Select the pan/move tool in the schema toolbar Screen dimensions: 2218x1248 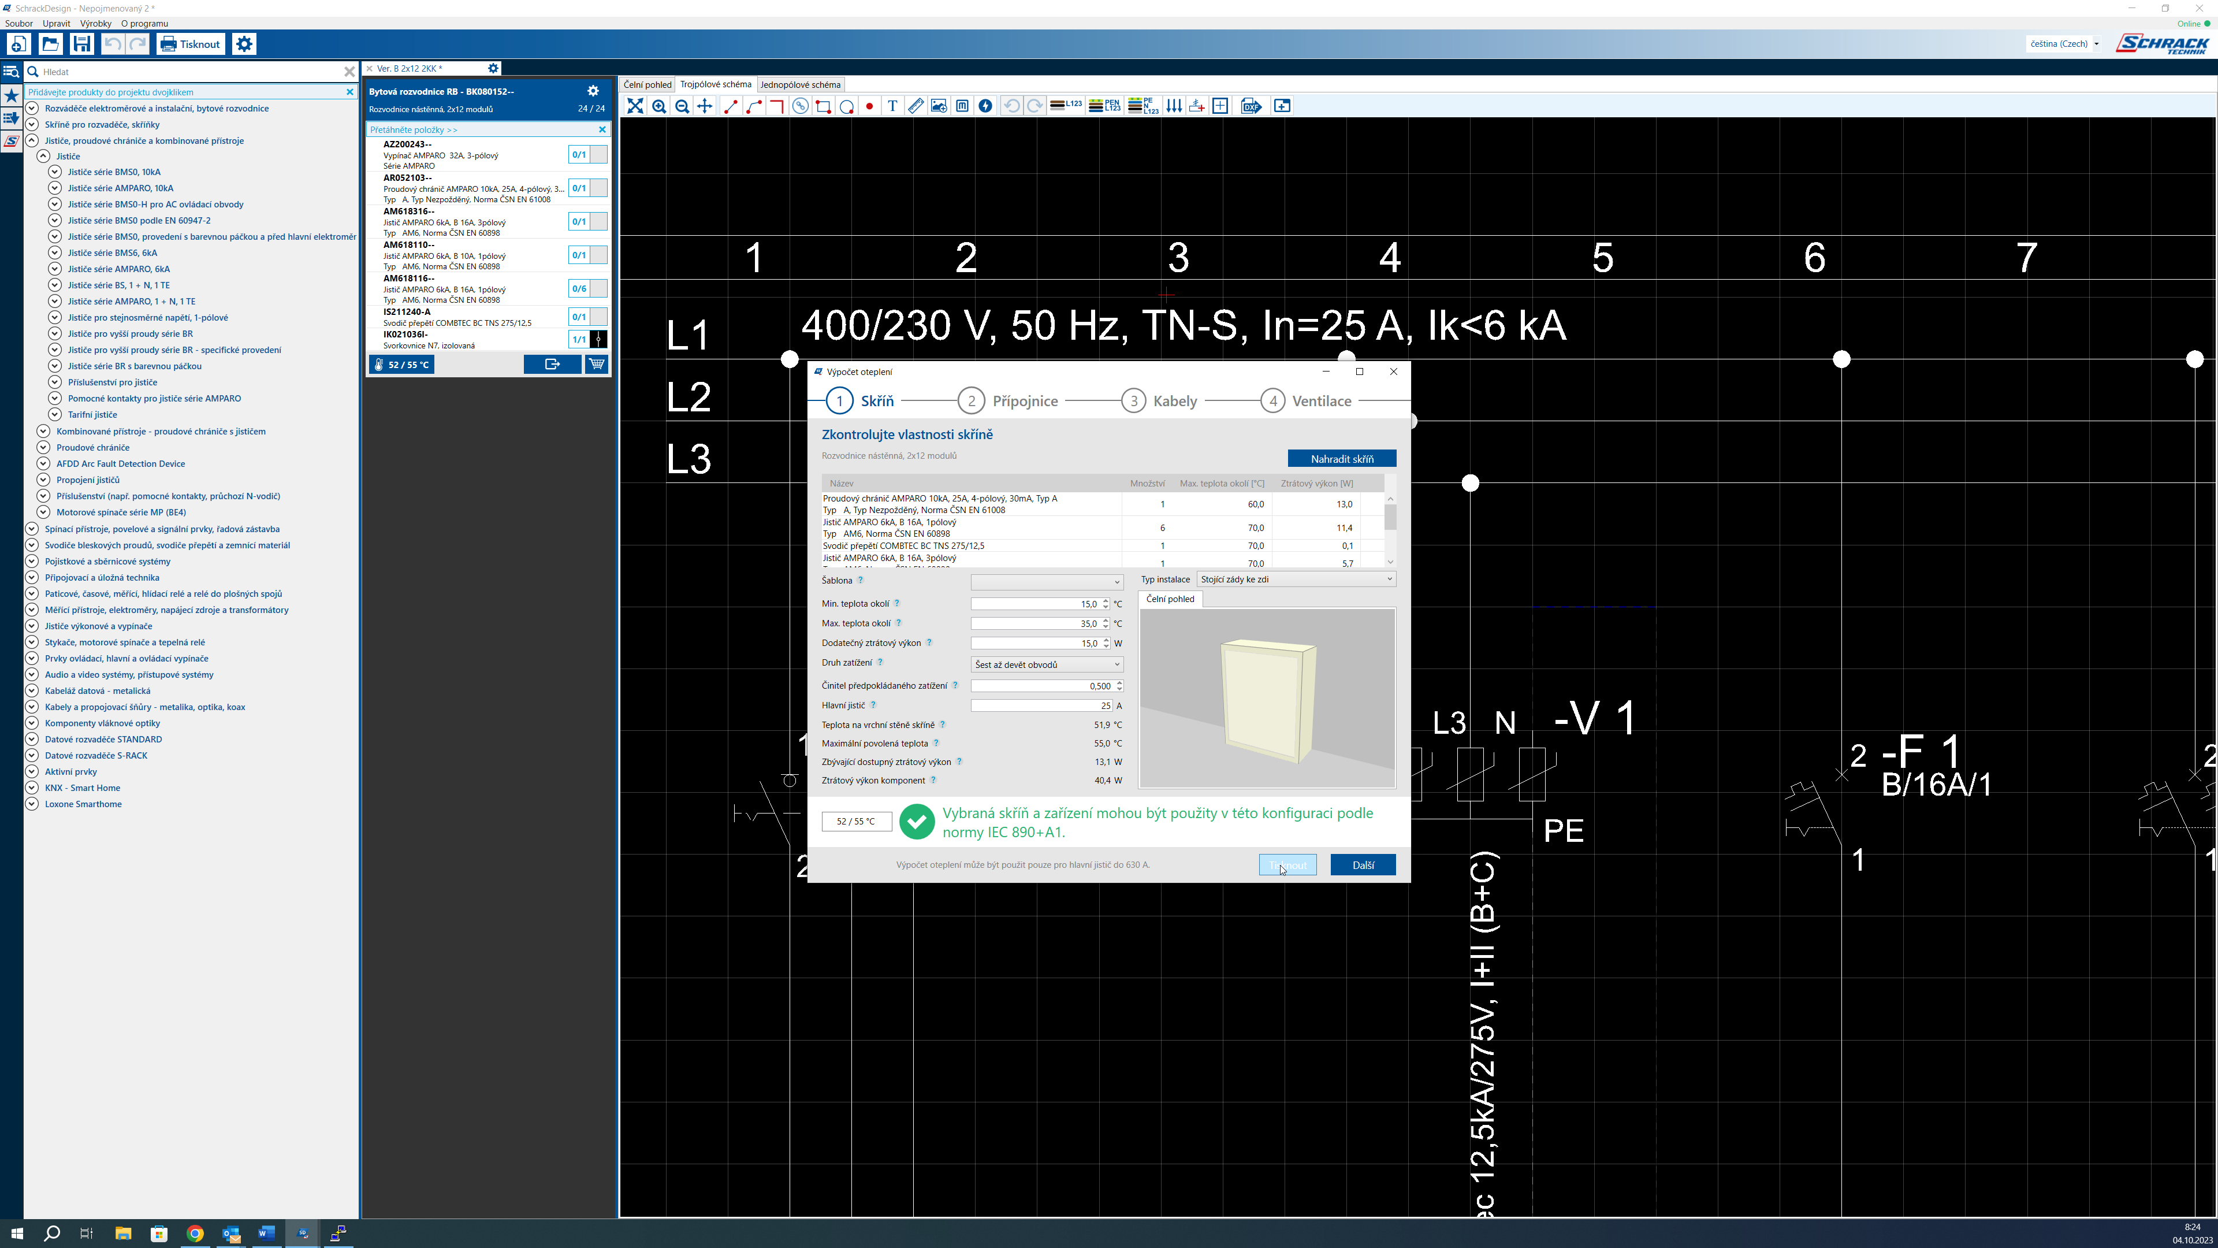[705, 106]
